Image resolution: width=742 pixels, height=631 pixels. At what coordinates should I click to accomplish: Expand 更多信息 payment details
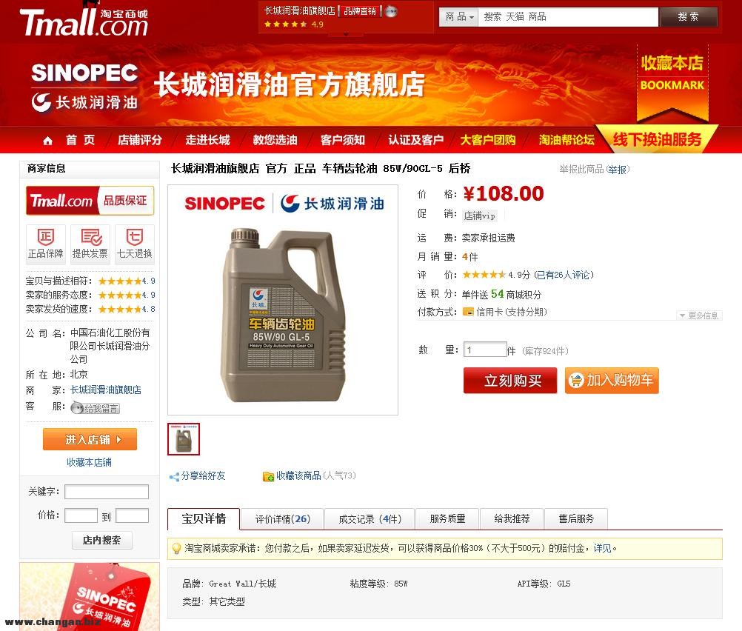coord(699,315)
